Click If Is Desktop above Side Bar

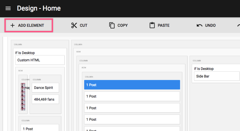[204, 69]
